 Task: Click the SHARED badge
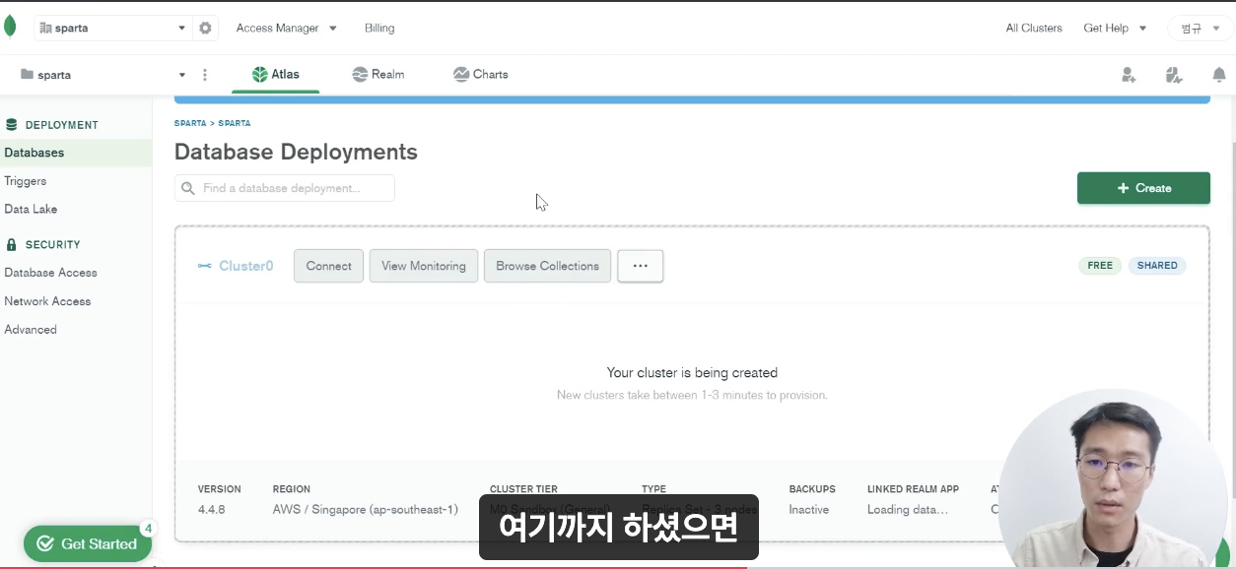(x=1157, y=266)
